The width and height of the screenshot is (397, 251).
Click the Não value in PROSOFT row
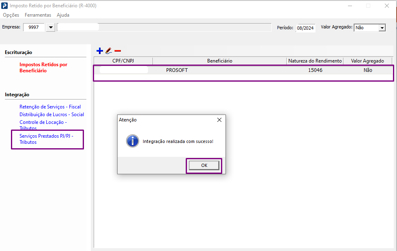pyautogui.click(x=368, y=70)
